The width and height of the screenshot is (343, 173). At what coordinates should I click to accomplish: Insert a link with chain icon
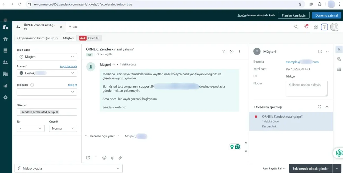[x=120, y=158]
